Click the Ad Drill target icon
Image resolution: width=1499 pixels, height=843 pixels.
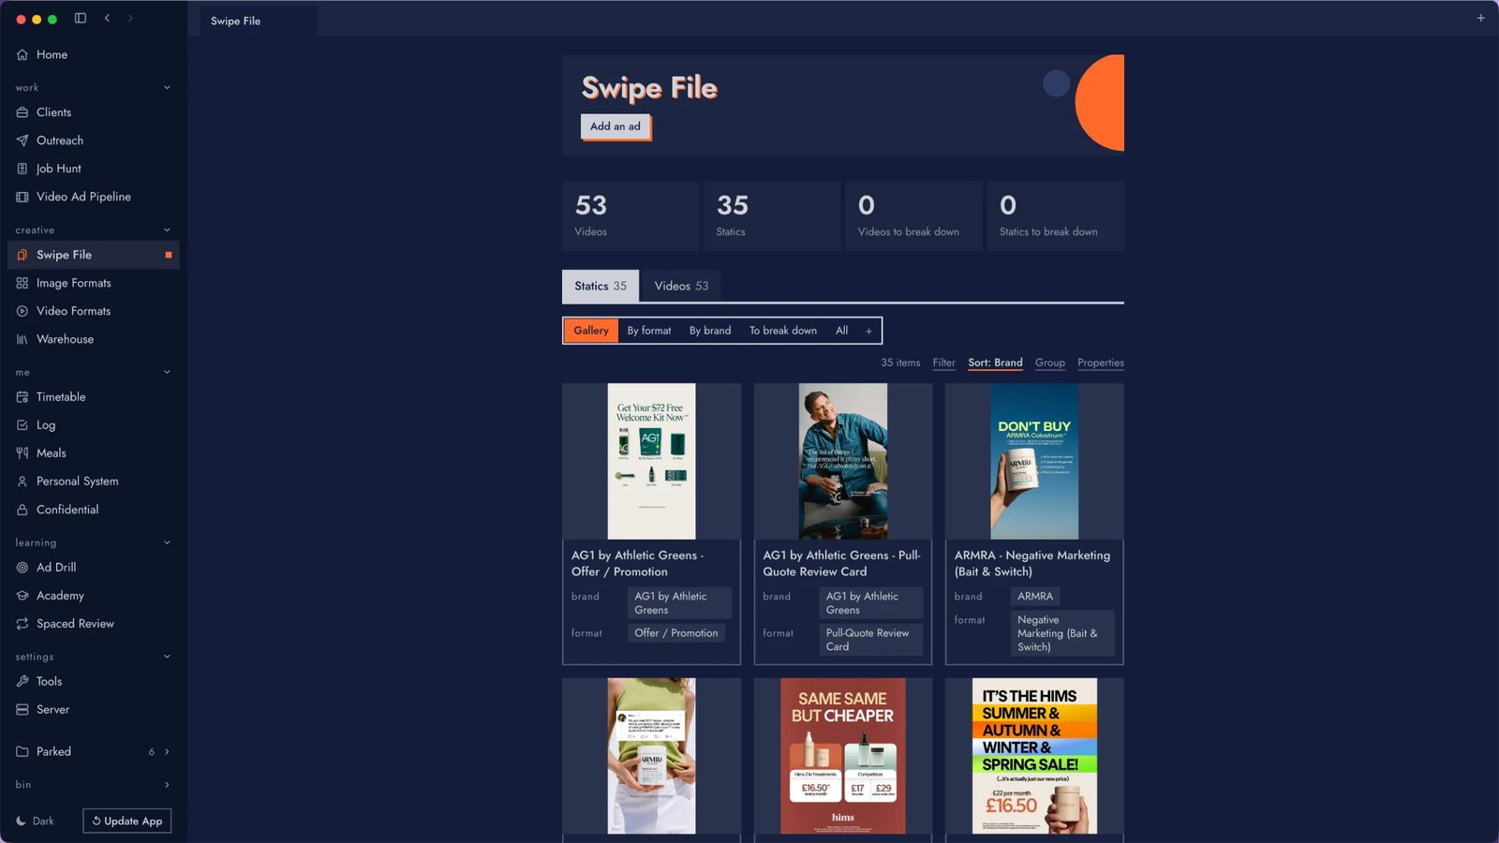point(22,568)
